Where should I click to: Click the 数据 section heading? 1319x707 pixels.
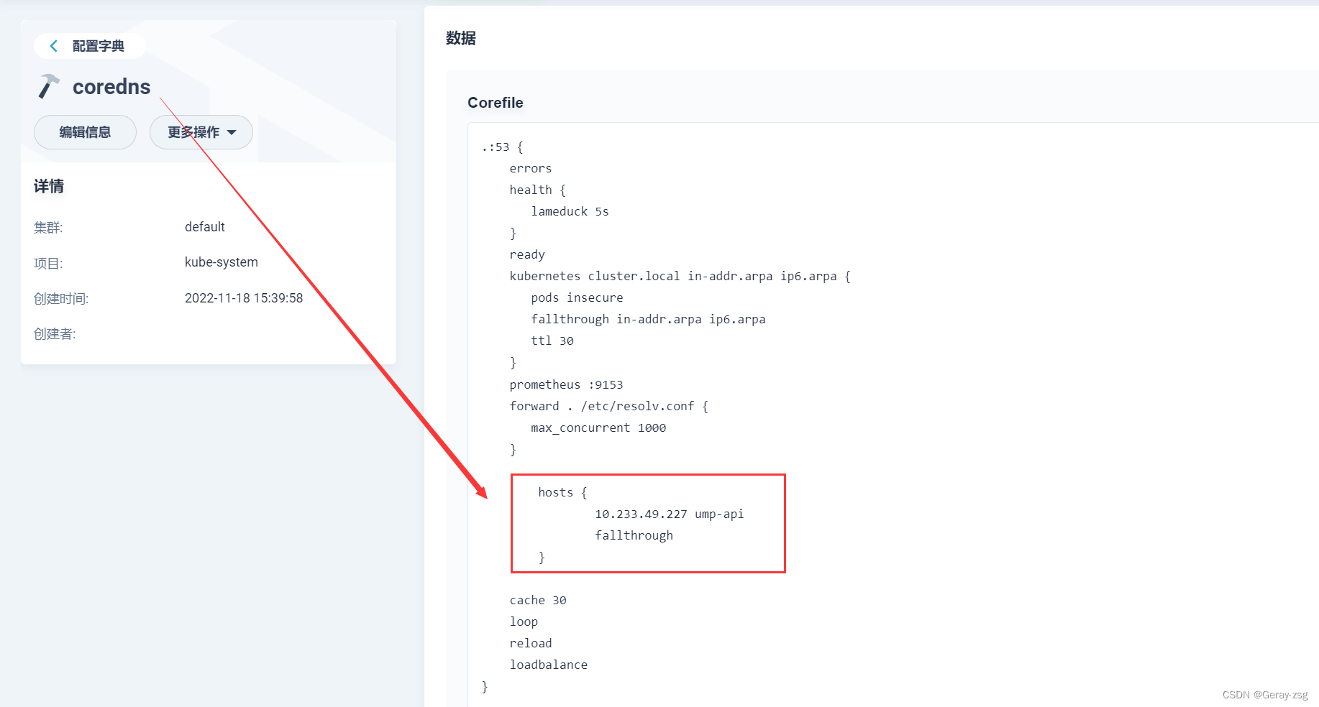tap(461, 38)
